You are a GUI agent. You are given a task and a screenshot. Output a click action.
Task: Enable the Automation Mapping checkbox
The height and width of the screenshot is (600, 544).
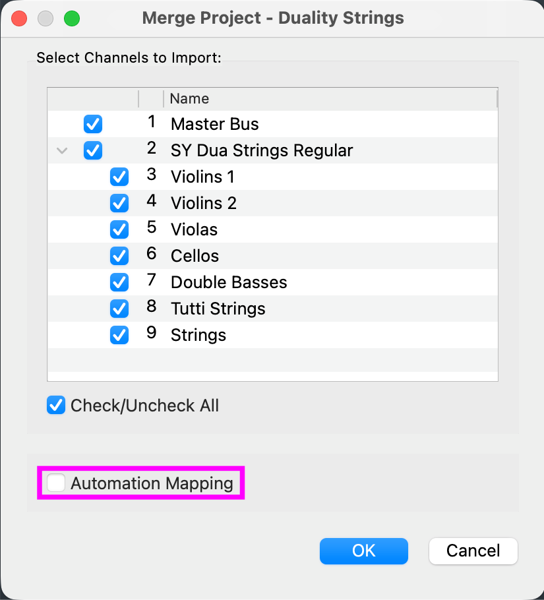click(x=56, y=483)
